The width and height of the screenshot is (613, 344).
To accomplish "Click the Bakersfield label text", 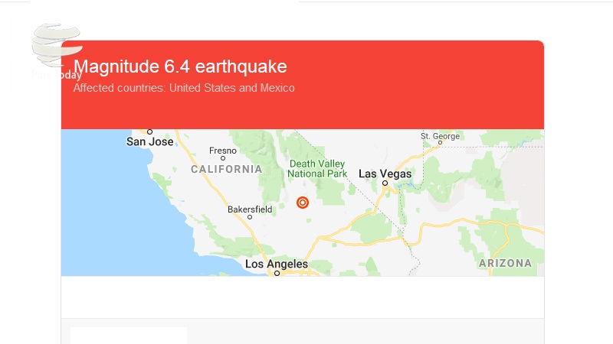I will pyautogui.click(x=250, y=209).
